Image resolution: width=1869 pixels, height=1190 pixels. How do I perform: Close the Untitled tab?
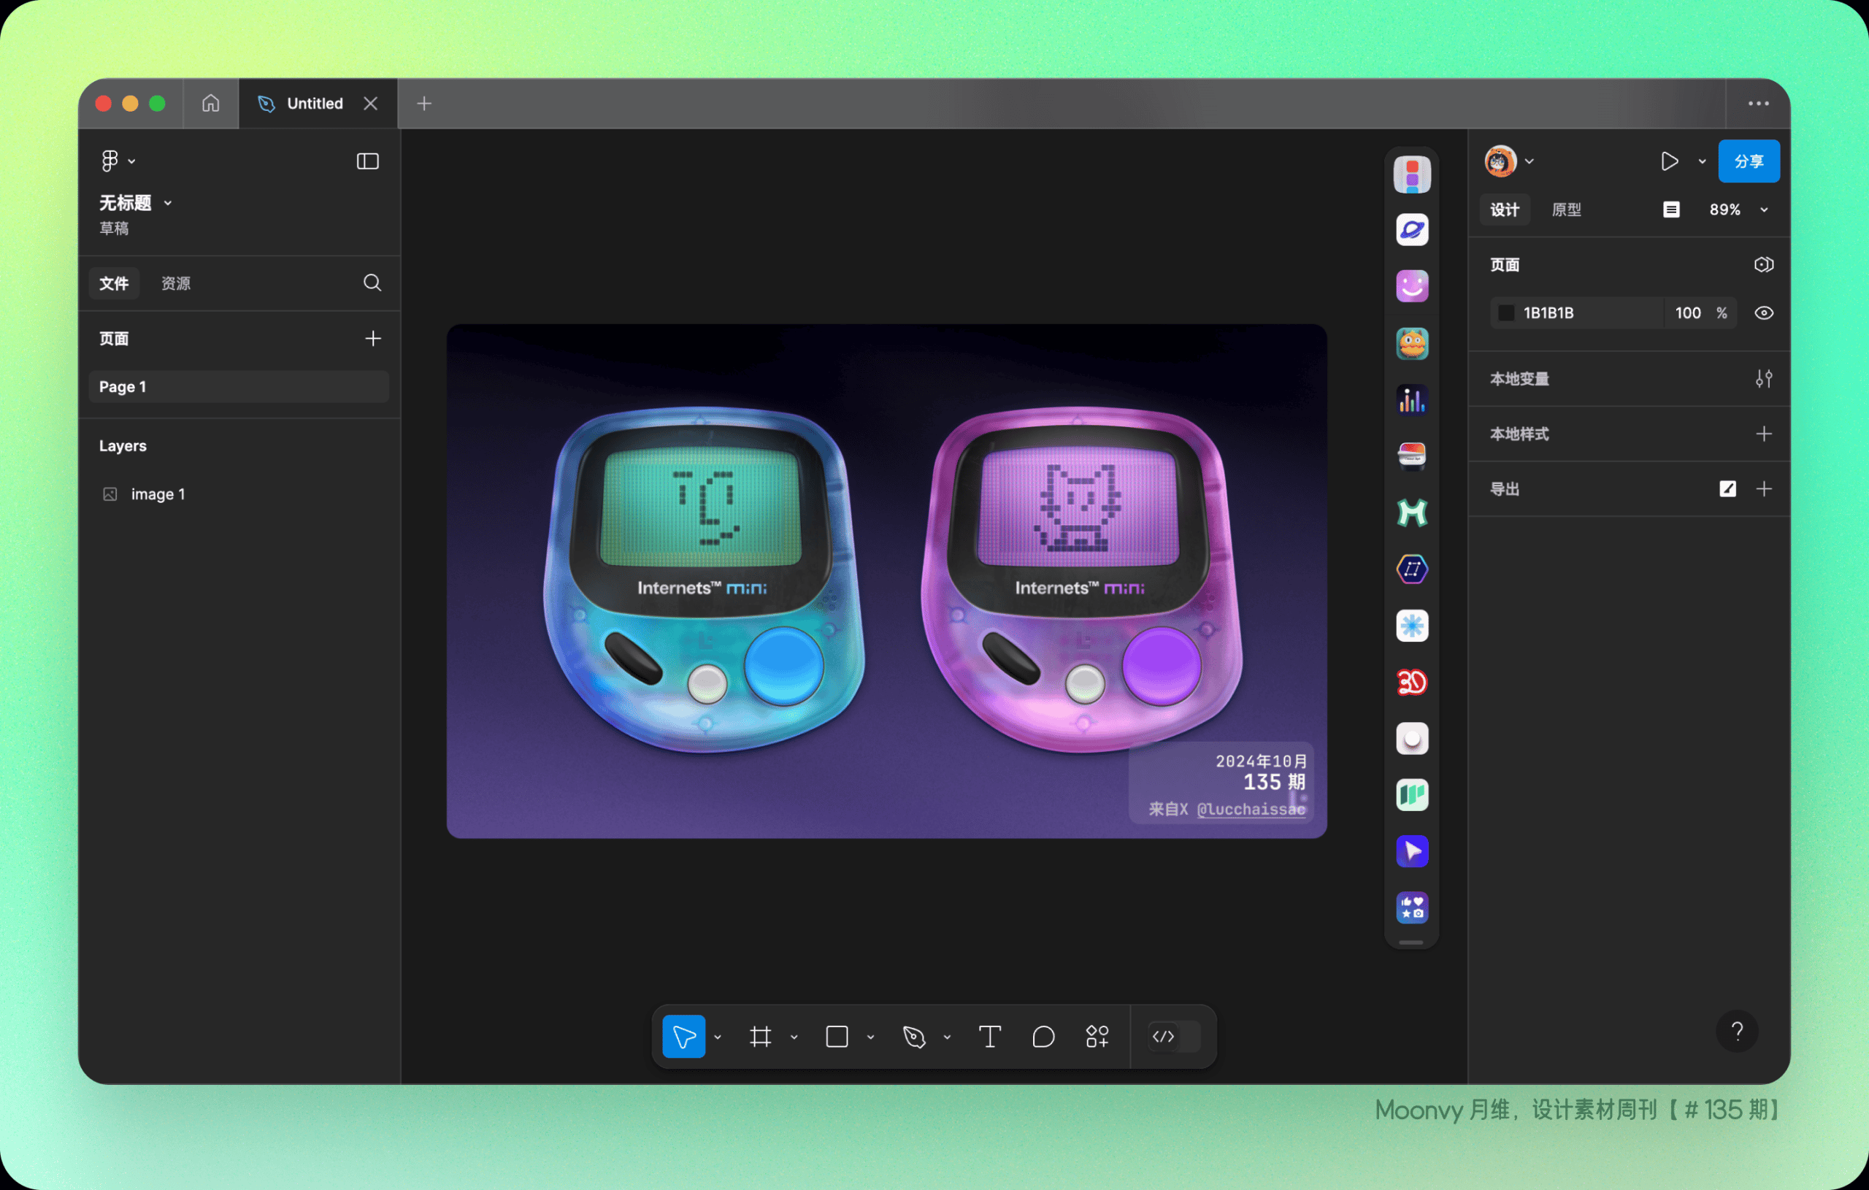[x=370, y=103]
